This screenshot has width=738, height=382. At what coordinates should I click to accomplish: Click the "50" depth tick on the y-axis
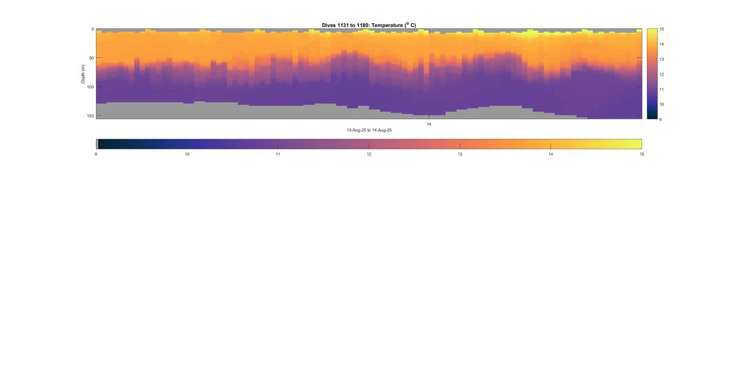click(x=91, y=58)
